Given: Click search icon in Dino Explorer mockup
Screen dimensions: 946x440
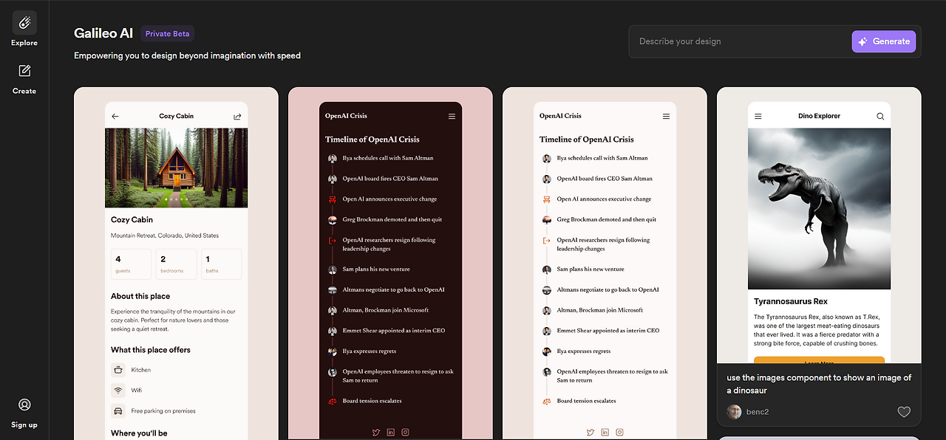Looking at the screenshot, I should (x=880, y=117).
